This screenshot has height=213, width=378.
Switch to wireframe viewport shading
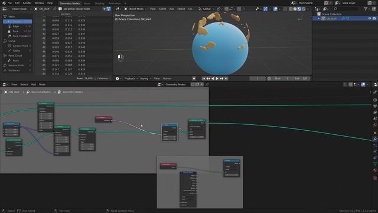click(291, 9)
